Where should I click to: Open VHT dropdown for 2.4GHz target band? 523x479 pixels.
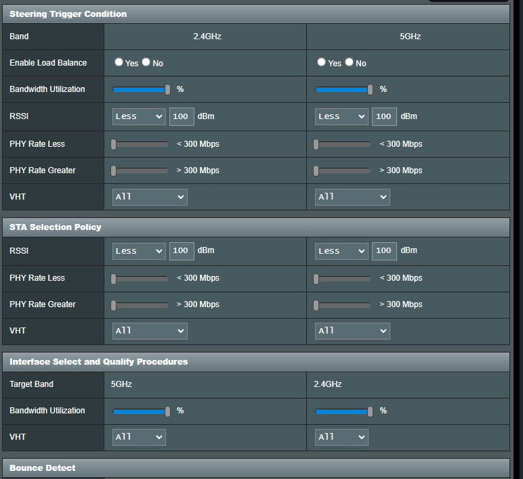341,437
